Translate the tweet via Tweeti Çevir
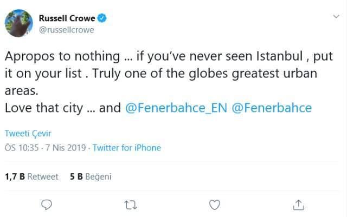Screen dimensions: 347x217 pyautogui.click(x=28, y=134)
